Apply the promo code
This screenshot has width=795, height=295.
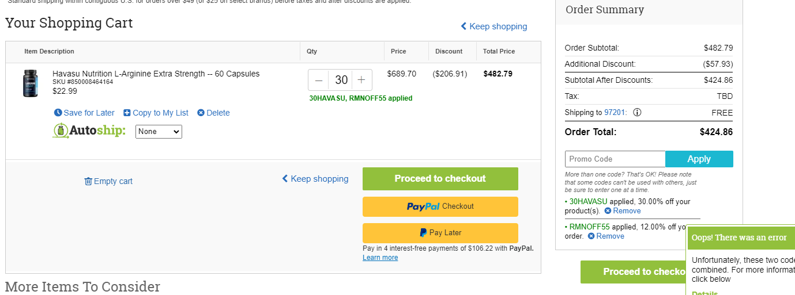coord(699,159)
